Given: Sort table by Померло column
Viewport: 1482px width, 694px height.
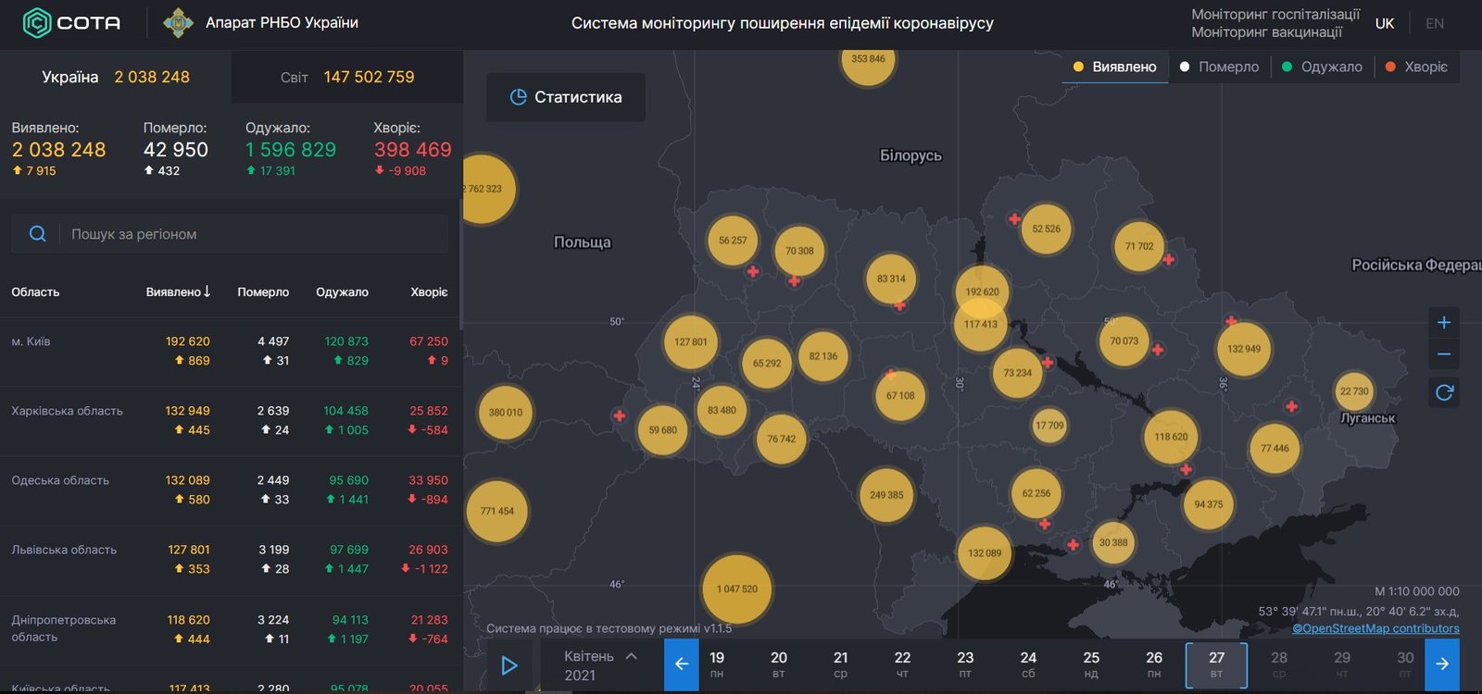Looking at the screenshot, I should [263, 291].
